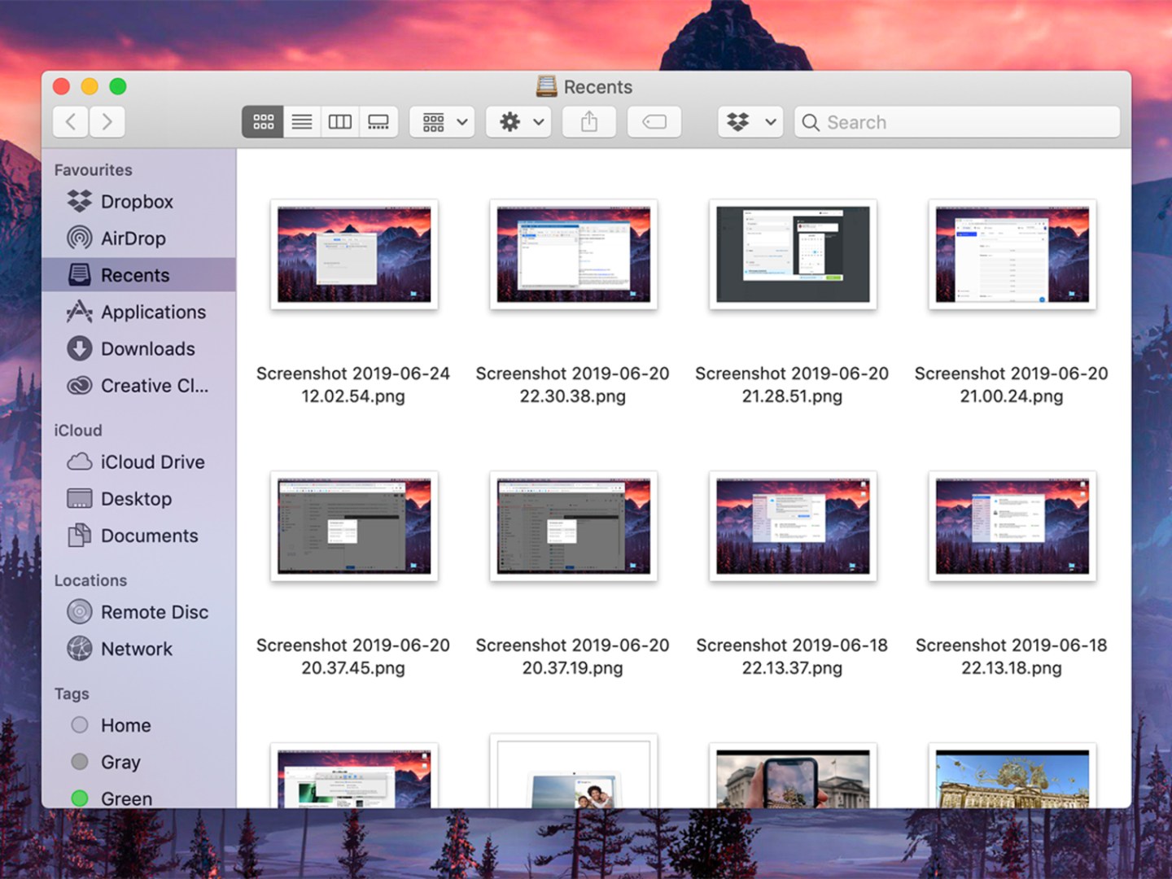The image size is (1172, 879).
Task: Select the Green tag color circle
Action: click(80, 798)
